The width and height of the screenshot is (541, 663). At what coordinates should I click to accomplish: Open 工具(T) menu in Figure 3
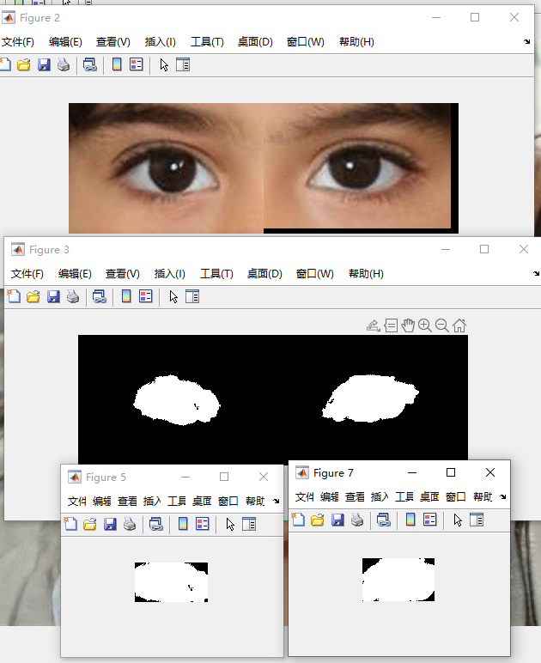click(x=216, y=274)
